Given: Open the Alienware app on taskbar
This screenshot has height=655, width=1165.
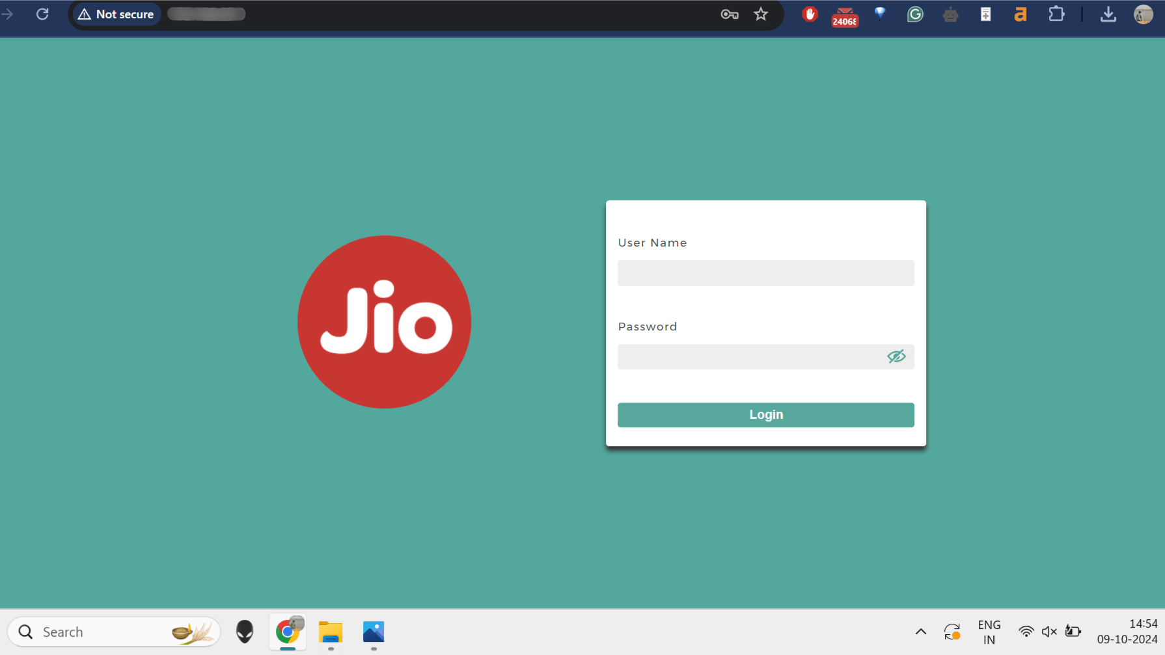Looking at the screenshot, I should [245, 632].
